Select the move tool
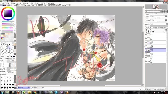The image size is (168, 94). tap(1, 45)
